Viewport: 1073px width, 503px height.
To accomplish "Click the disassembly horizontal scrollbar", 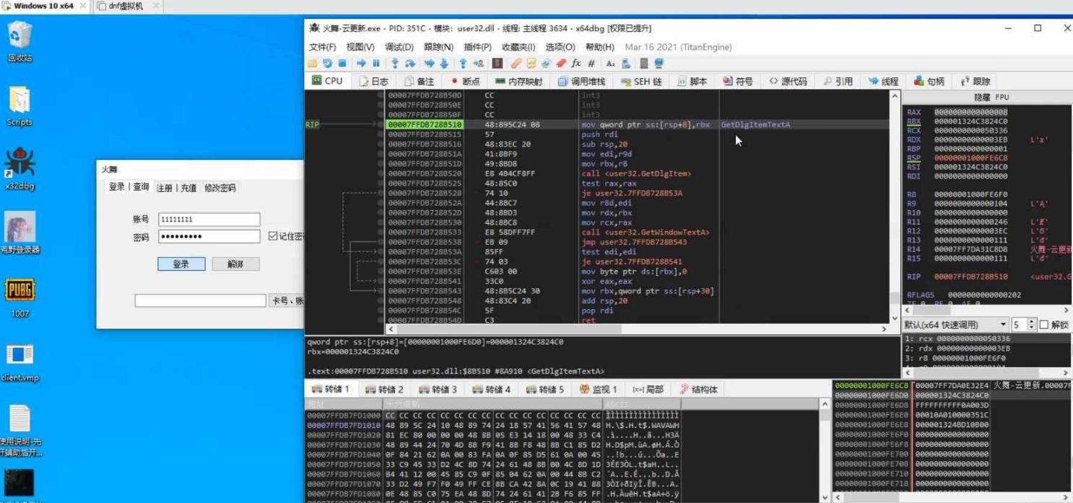I will [637, 329].
